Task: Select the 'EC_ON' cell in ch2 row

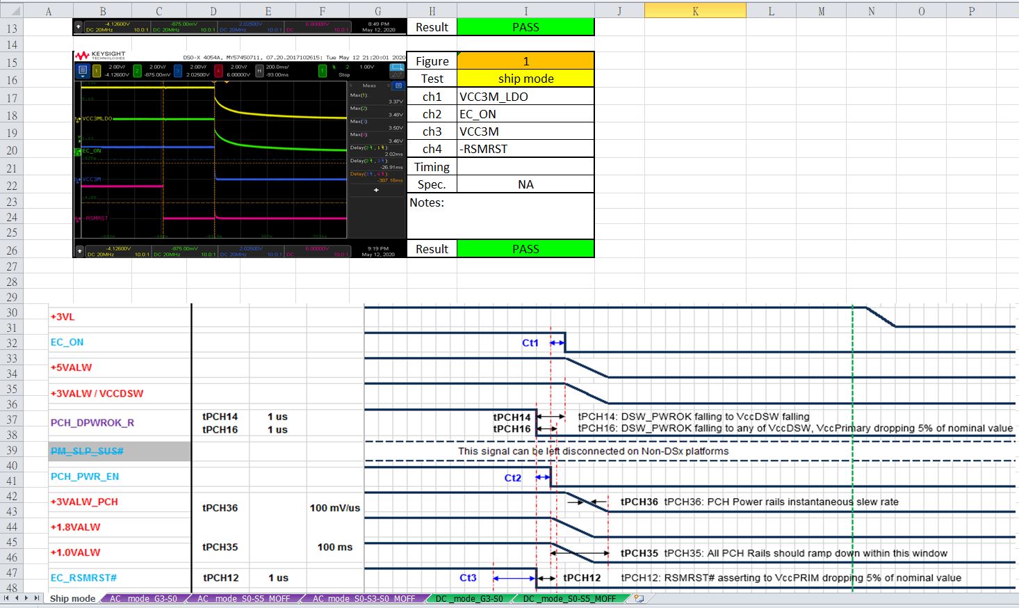Action: 525,114
